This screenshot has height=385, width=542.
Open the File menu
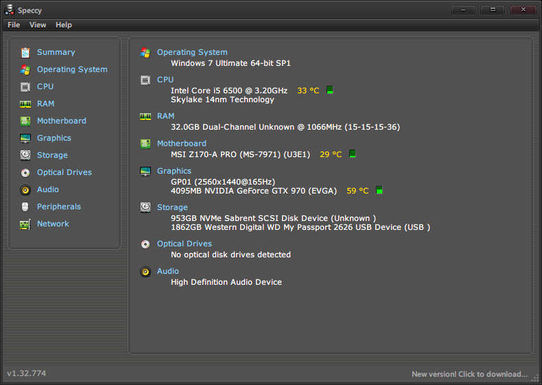(x=14, y=25)
